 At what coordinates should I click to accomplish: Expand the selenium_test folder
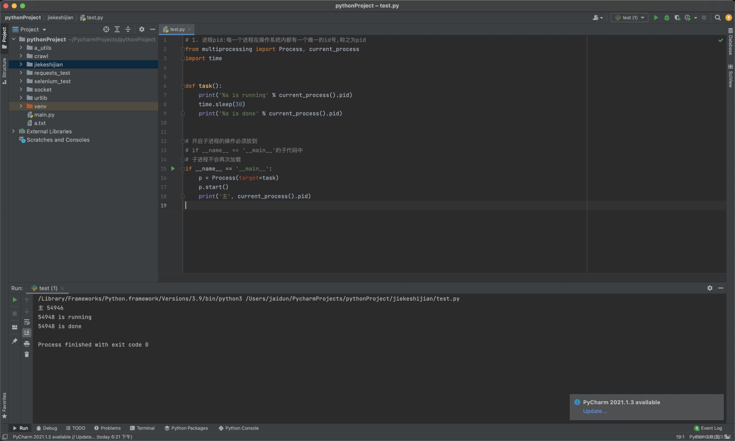(21, 81)
